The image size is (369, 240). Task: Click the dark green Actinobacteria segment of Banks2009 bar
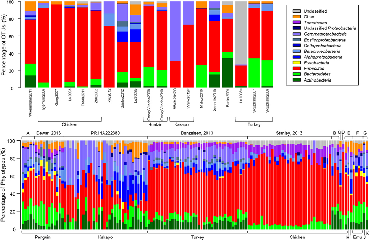tap(228, 73)
